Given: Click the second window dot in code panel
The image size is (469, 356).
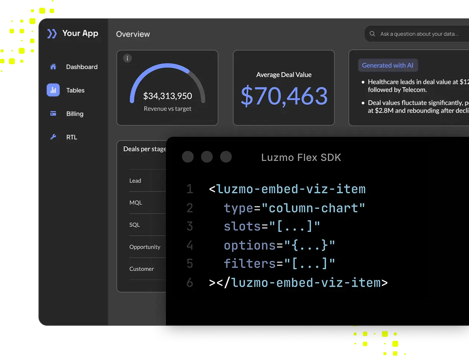Looking at the screenshot, I should 207,157.
